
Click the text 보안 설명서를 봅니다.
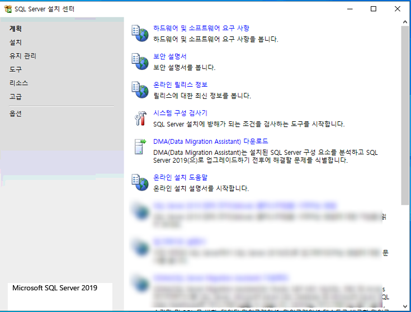185,68
